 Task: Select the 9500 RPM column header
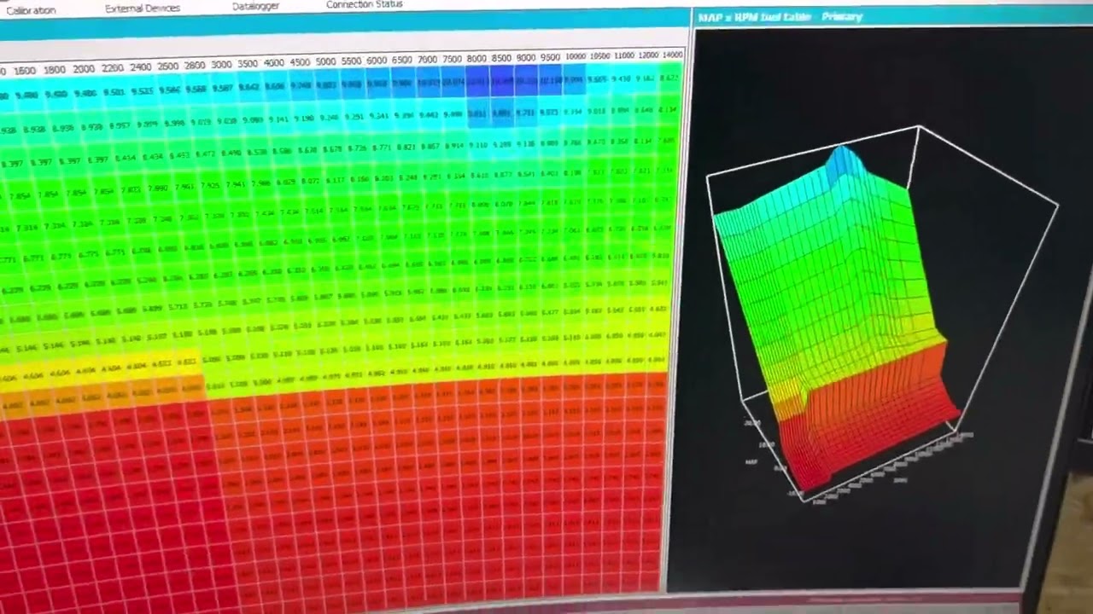(x=550, y=57)
